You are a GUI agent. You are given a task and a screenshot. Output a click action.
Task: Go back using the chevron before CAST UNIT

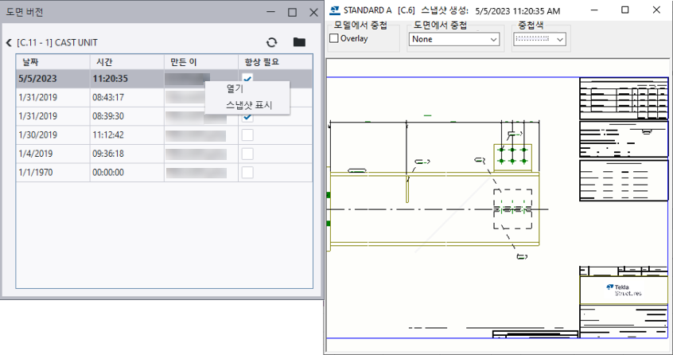pyautogui.click(x=8, y=43)
